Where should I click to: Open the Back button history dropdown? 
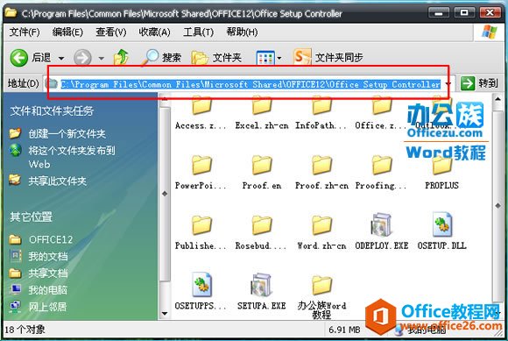[x=61, y=59]
